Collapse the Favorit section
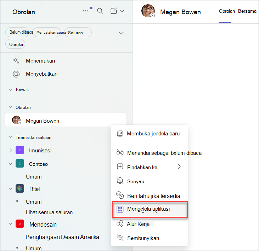This screenshot has width=259, height=251. tap(10, 90)
